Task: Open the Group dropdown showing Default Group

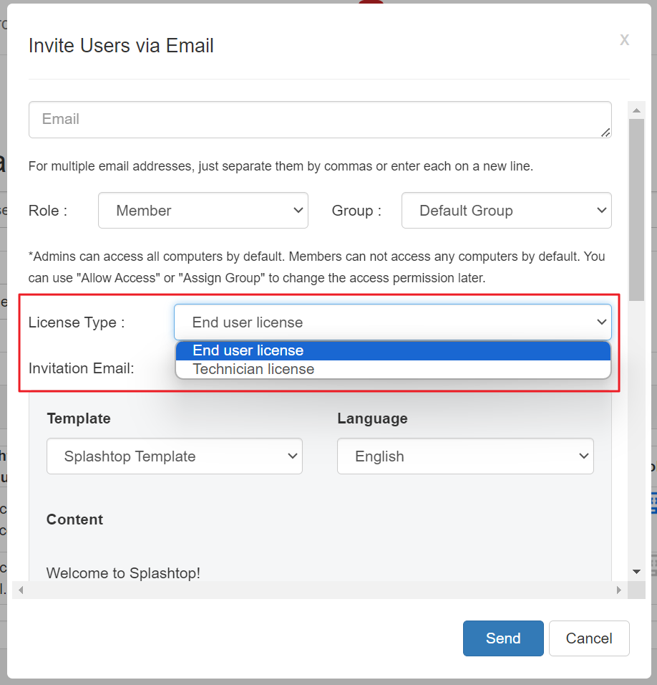Action: coord(506,210)
